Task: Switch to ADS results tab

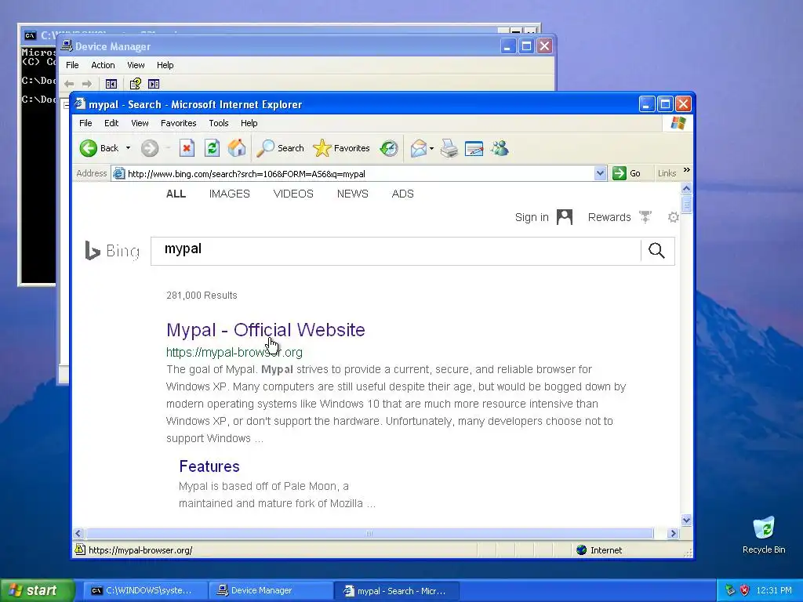Action: coord(402,194)
